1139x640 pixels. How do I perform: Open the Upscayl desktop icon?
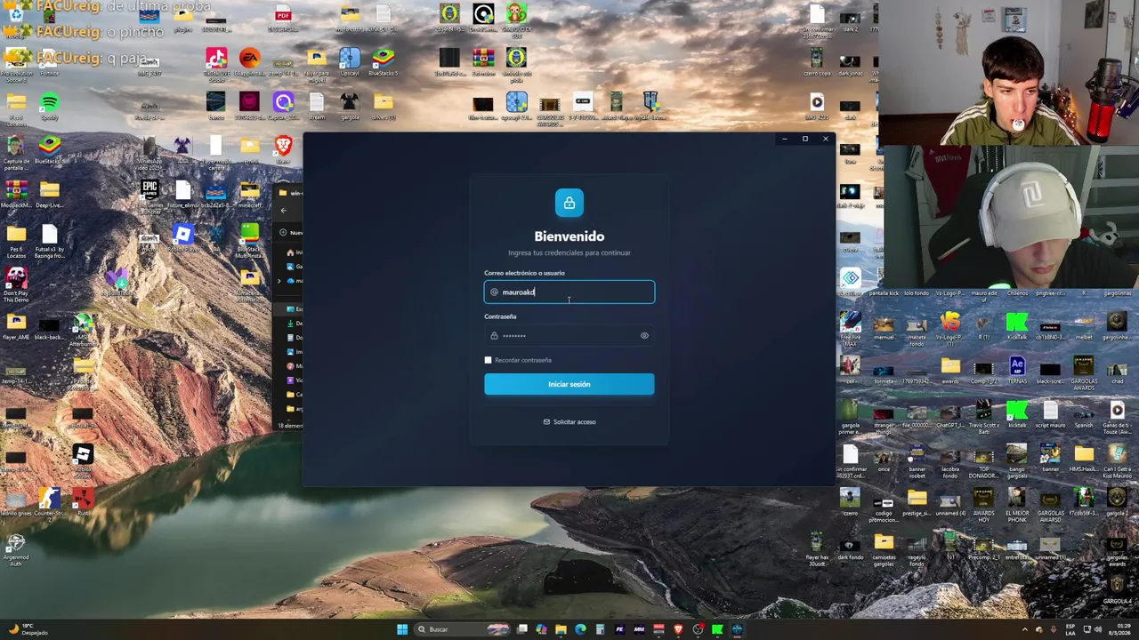pos(350,62)
